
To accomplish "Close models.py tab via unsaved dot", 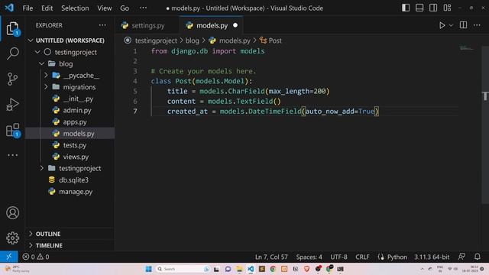I will [235, 25].
